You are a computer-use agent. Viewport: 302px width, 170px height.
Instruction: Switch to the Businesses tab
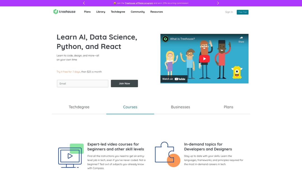pyautogui.click(x=180, y=107)
